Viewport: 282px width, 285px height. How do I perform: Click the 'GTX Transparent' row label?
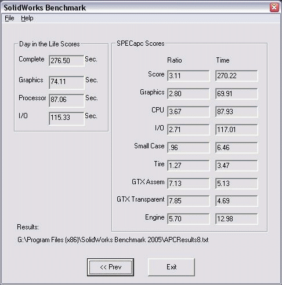tap(140, 199)
